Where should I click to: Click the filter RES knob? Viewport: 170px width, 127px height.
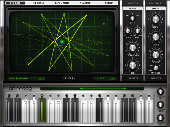click(133, 65)
